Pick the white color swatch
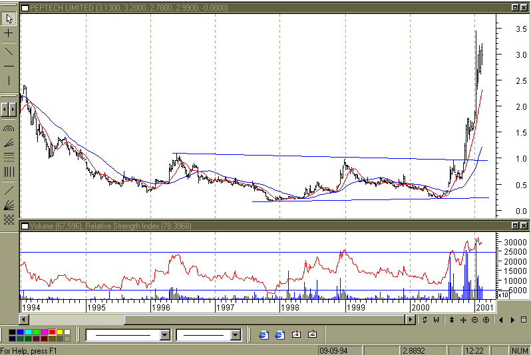 [67, 332]
